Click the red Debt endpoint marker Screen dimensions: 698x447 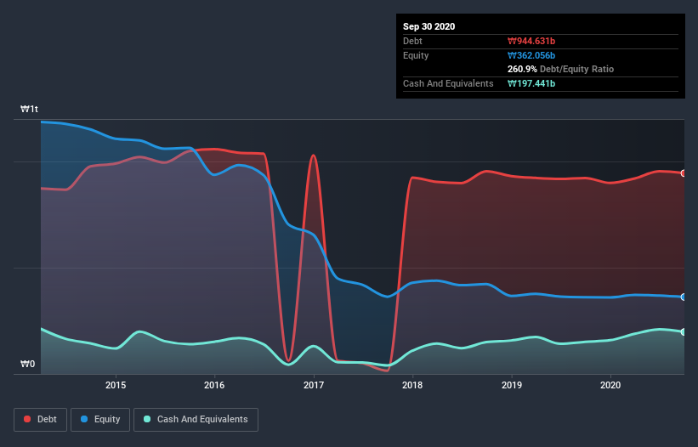pos(684,173)
